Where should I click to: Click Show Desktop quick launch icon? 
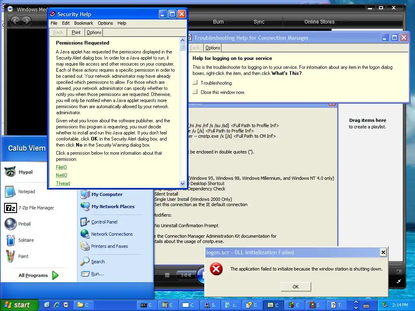click(47, 305)
